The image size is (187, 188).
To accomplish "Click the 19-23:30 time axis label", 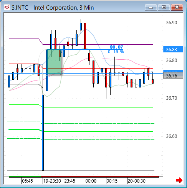I will [x=52, y=181].
